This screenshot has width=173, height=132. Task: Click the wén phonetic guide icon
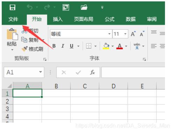pos(137,46)
